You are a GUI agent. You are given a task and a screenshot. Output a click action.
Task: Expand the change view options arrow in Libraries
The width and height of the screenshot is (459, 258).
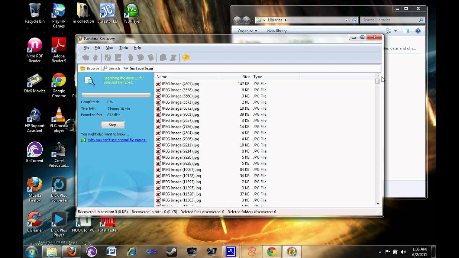click(396, 31)
